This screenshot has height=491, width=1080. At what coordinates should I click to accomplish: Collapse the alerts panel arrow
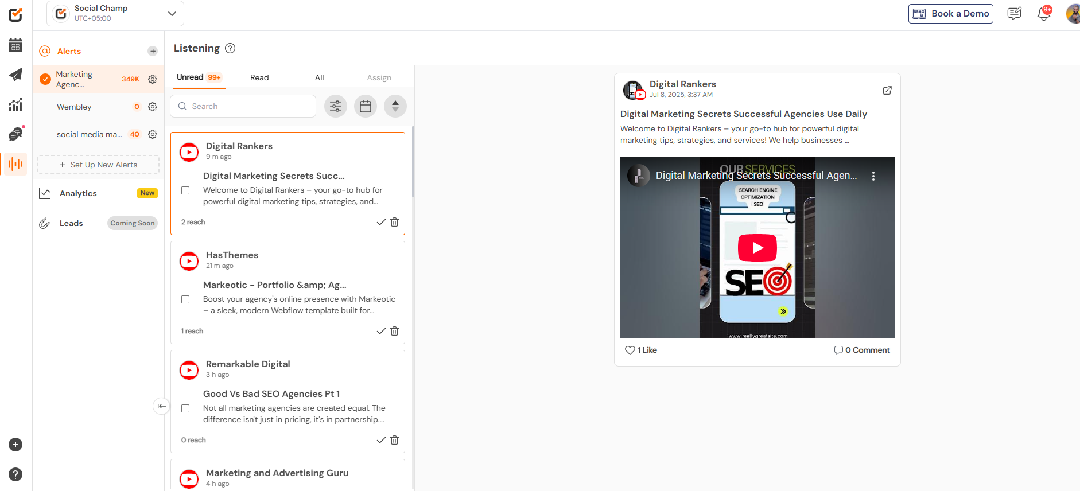pyautogui.click(x=162, y=406)
